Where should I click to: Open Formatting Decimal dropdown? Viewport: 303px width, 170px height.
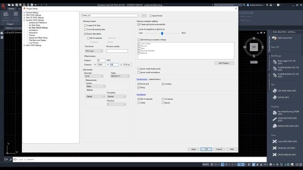[116, 96]
